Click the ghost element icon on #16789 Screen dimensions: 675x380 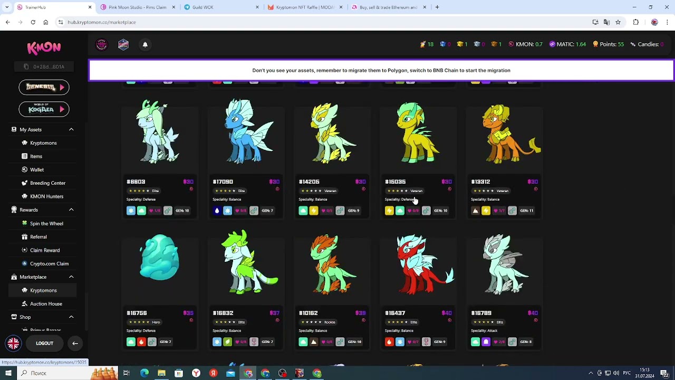[x=486, y=342]
